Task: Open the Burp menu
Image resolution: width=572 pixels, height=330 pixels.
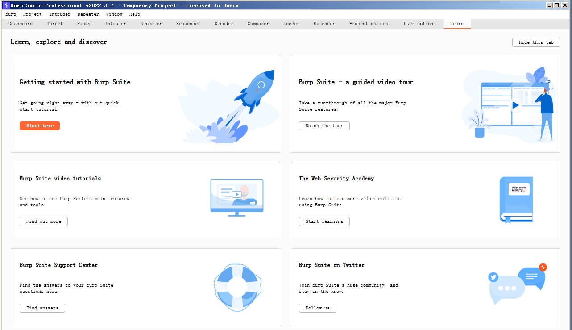Action: click(11, 14)
